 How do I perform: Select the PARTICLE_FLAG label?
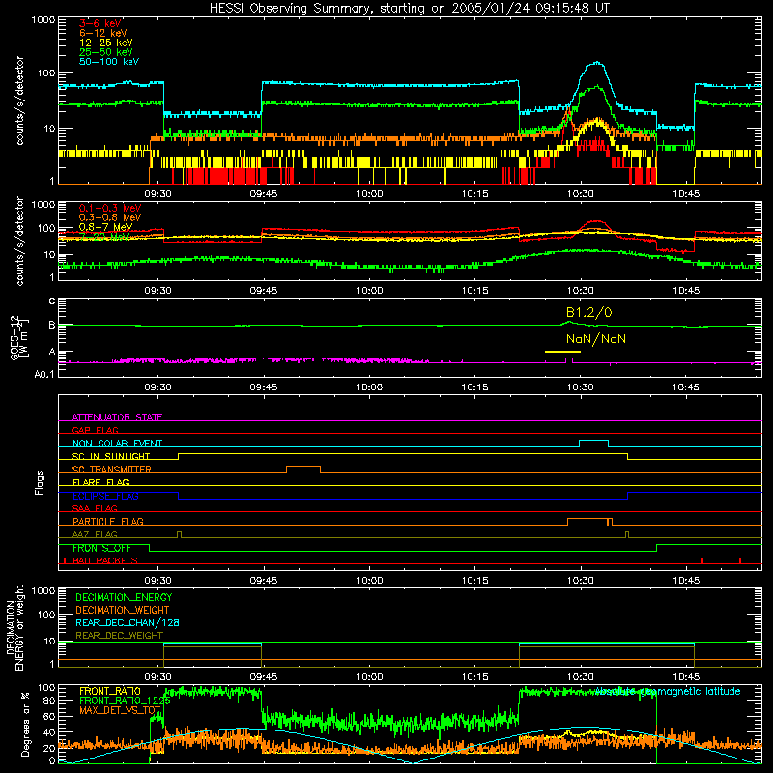tap(108, 521)
